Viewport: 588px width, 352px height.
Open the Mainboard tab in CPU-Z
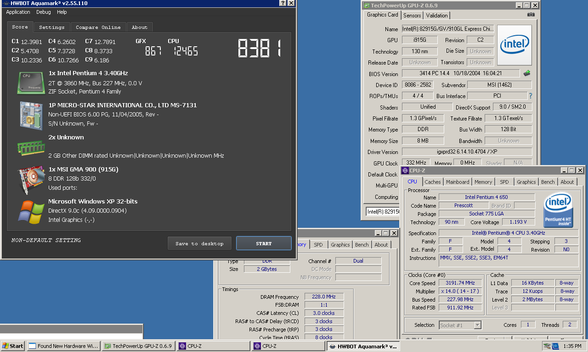[x=458, y=182]
